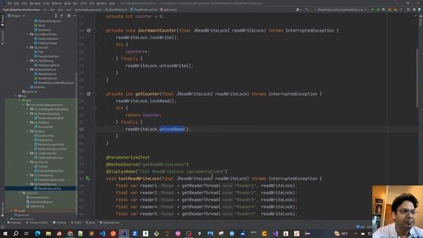Image resolution: width=423 pixels, height=238 pixels.
Task: Select PeriodicFileWriterTest file
Action: [x=49, y=171]
